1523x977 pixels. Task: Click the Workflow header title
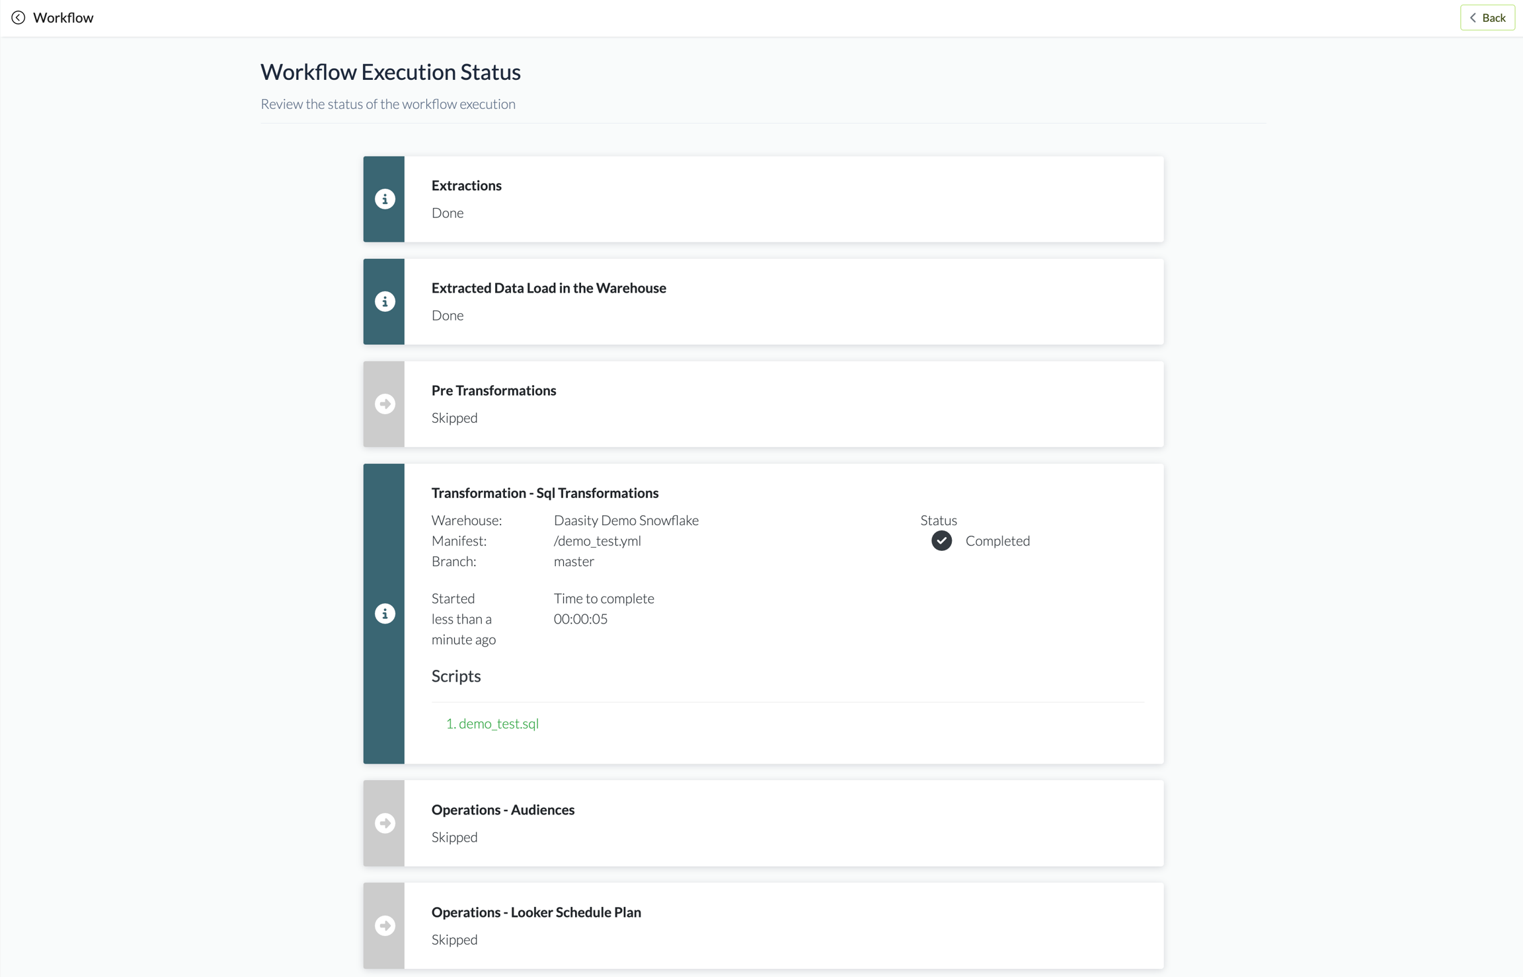(x=63, y=18)
